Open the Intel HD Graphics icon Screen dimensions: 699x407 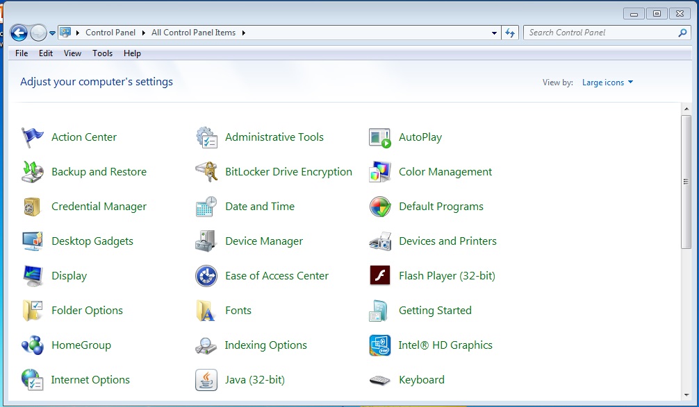click(x=380, y=345)
